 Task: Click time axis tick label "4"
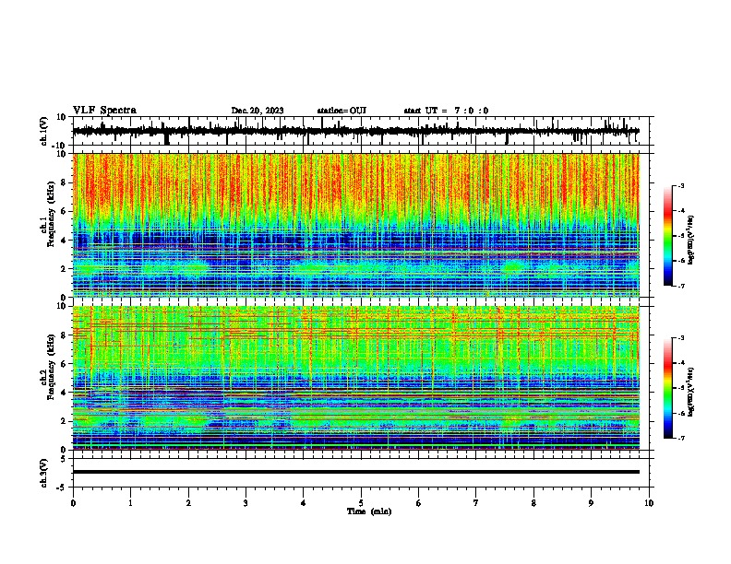[304, 503]
